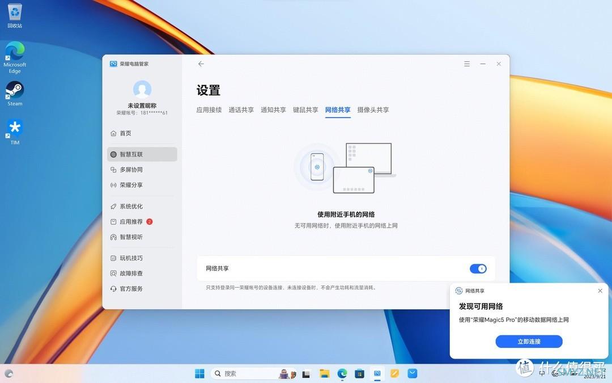Click the phone and laptop illustration

tap(345, 167)
